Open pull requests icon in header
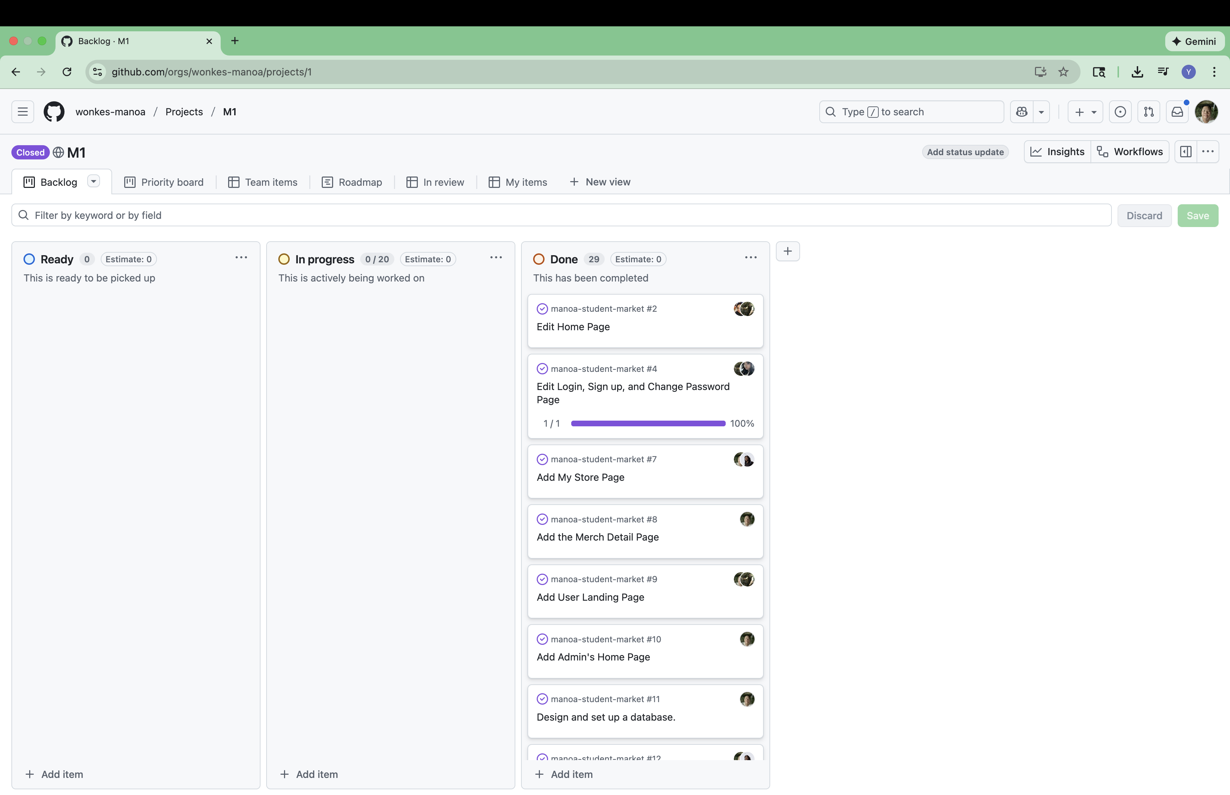This screenshot has height=795, width=1230. [x=1148, y=111]
